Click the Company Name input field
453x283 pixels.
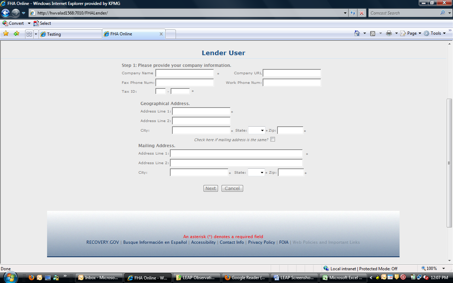184,73
